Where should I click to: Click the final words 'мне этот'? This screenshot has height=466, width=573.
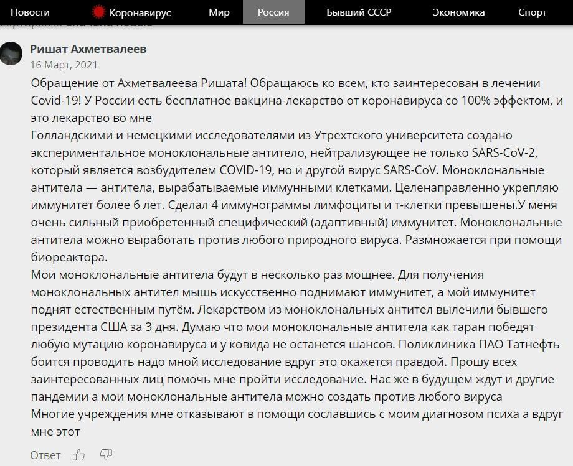click(x=55, y=432)
